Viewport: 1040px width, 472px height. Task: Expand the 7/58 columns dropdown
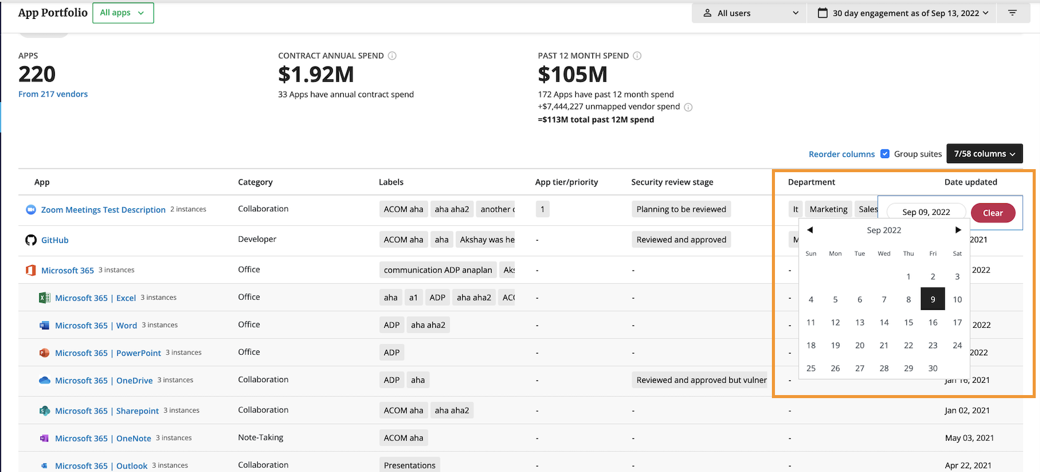click(984, 154)
